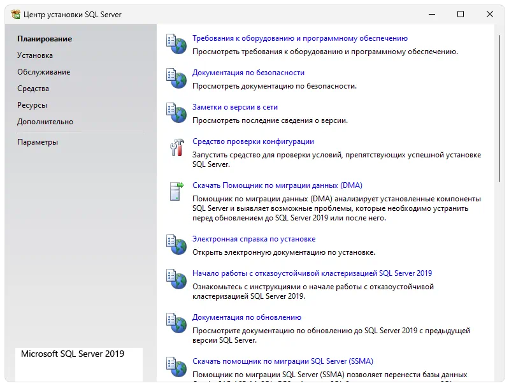Minimize the SQL Server setup window

[x=432, y=14]
